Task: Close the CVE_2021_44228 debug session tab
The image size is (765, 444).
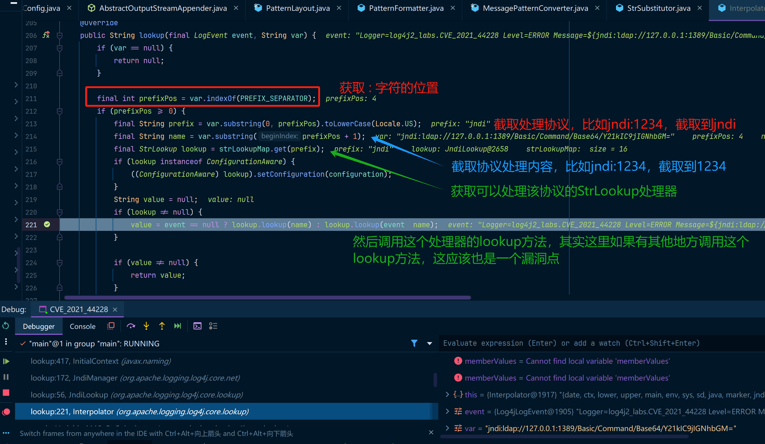Action: point(115,309)
